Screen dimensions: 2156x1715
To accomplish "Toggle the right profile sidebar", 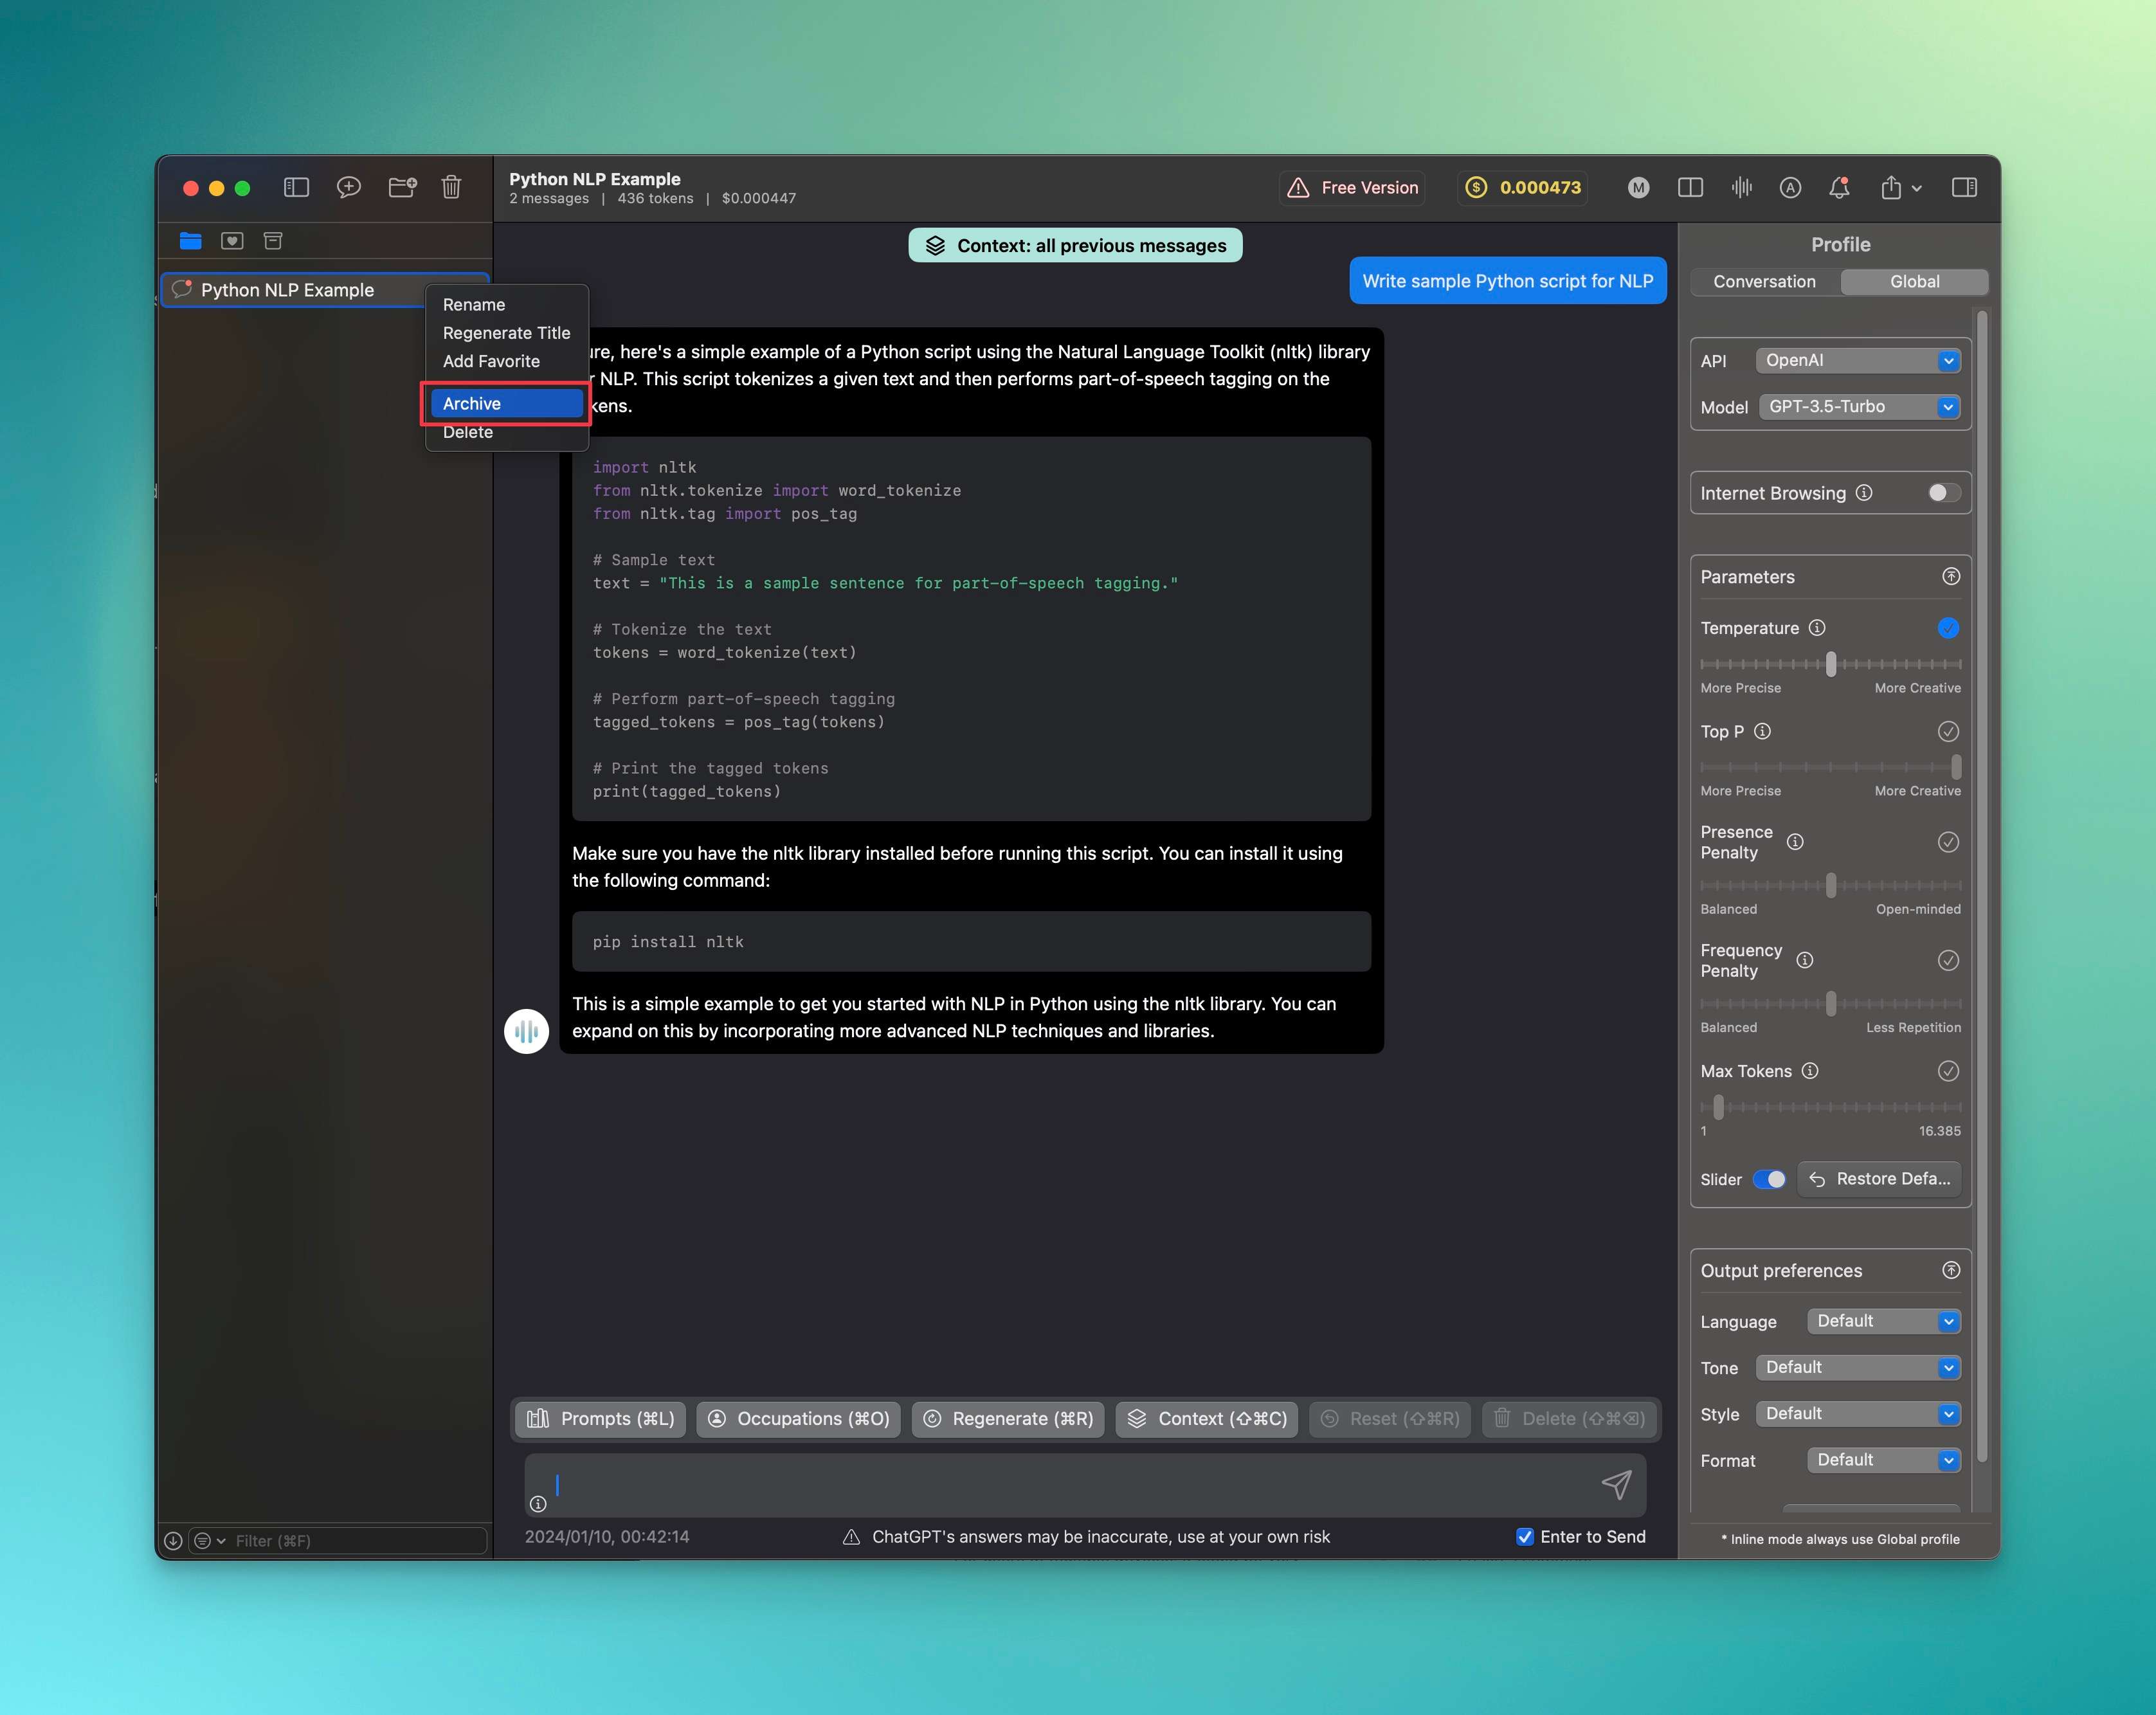I will tap(1964, 187).
